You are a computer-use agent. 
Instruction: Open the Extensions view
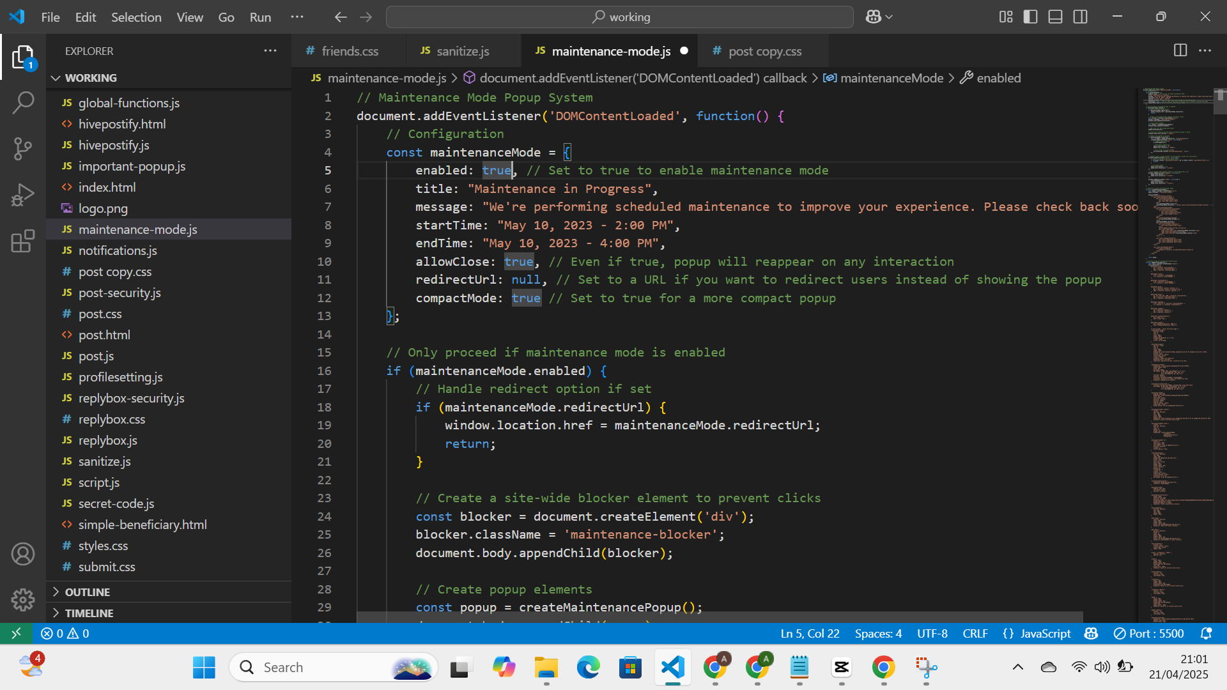pyautogui.click(x=23, y=241)
